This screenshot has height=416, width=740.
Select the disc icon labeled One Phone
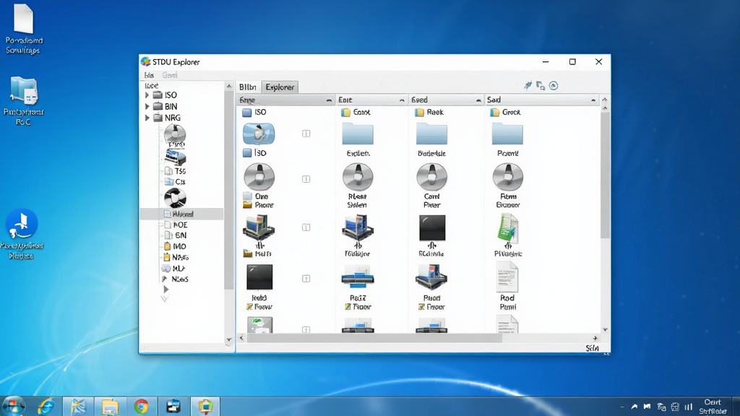coord(259,177)
